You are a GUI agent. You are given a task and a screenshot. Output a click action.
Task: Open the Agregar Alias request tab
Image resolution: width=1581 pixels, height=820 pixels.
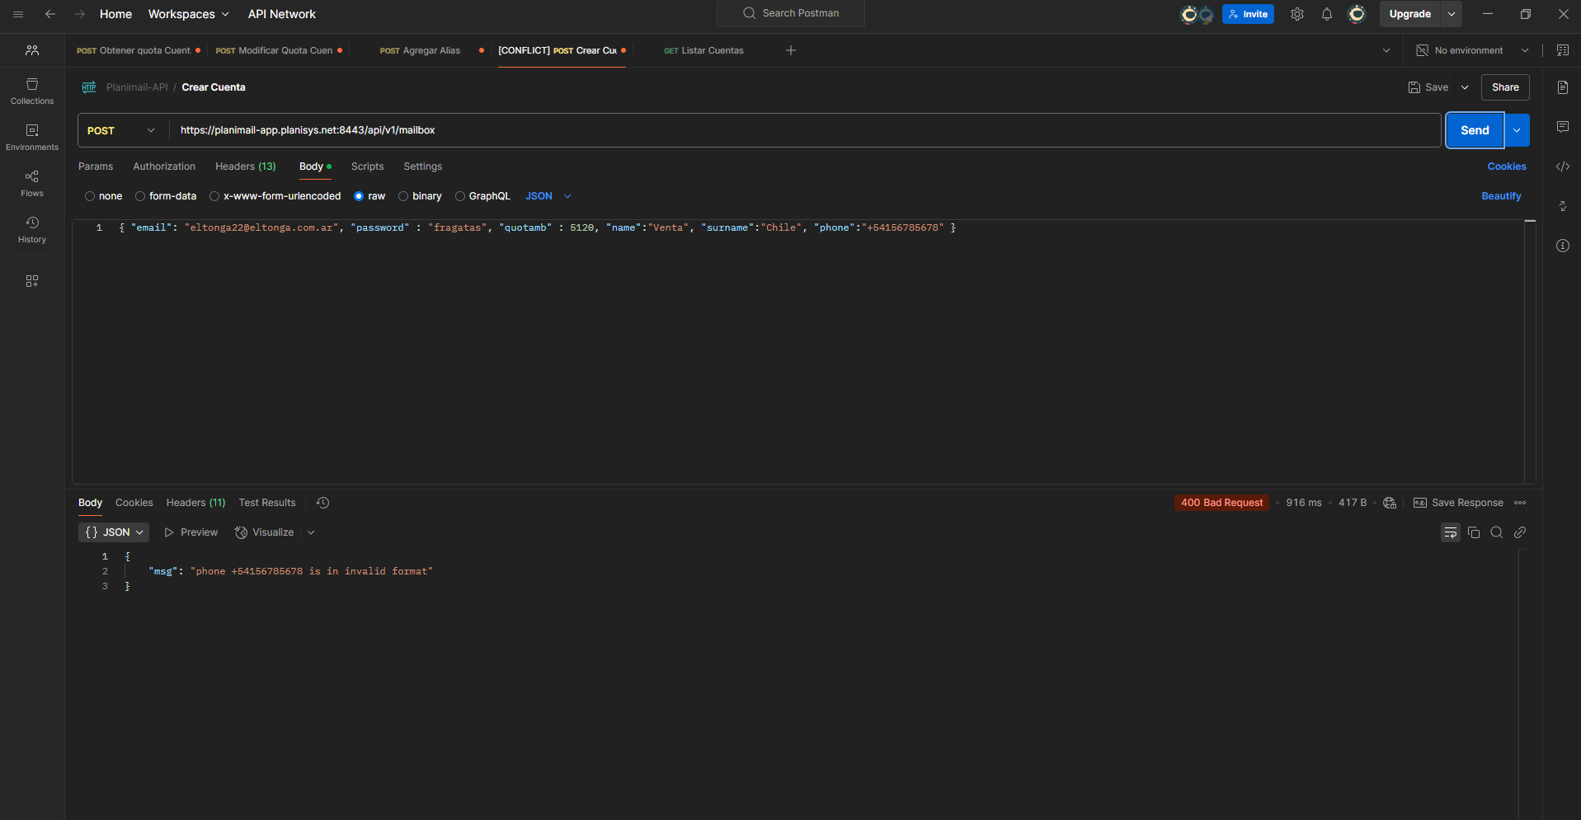pyautogui.click(x=421, y=50)
